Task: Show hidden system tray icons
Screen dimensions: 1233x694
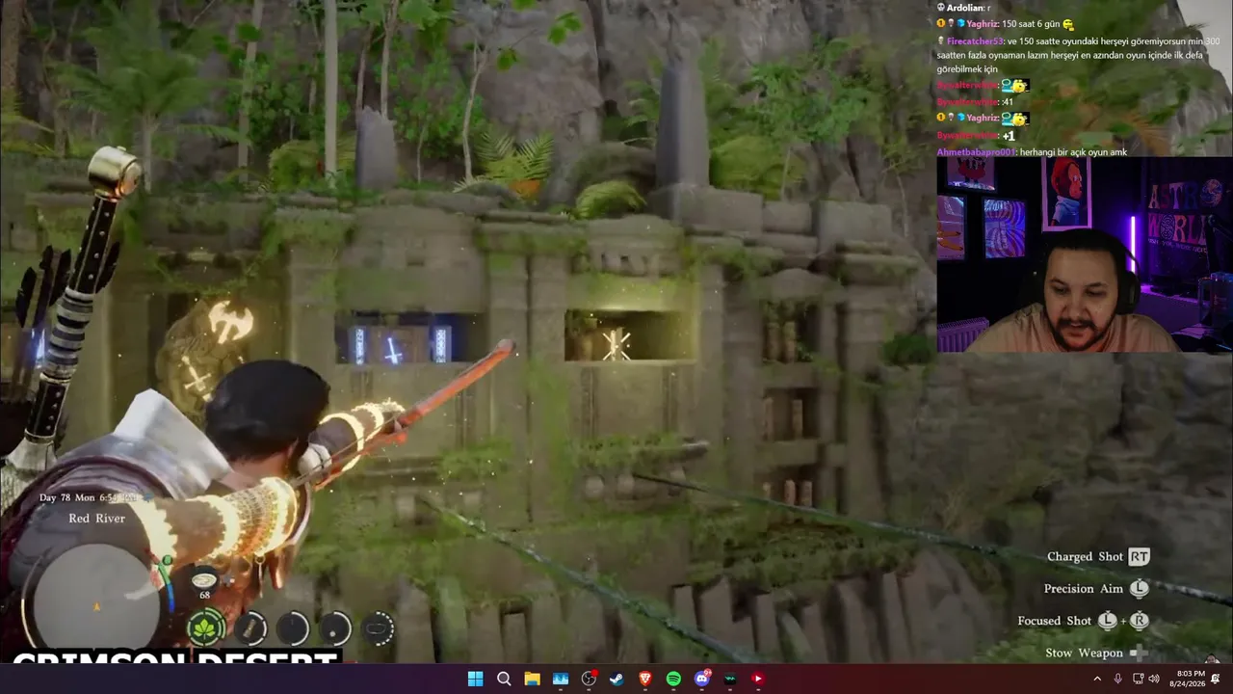Action: pos(1097,679)
